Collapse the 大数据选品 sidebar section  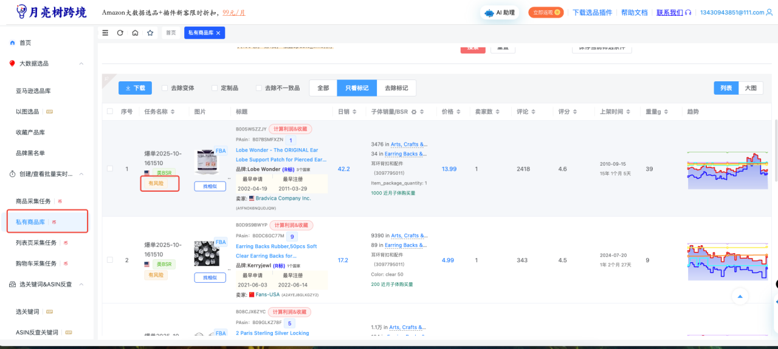click(81, 64)
